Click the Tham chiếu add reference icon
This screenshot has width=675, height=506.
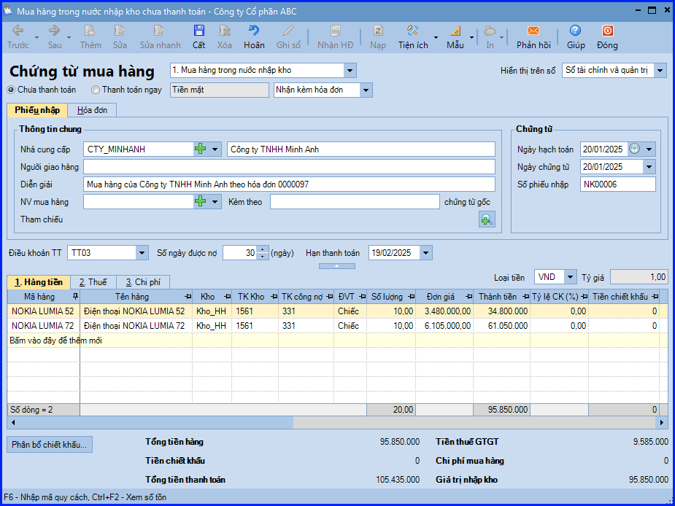(x=487, y=219)
